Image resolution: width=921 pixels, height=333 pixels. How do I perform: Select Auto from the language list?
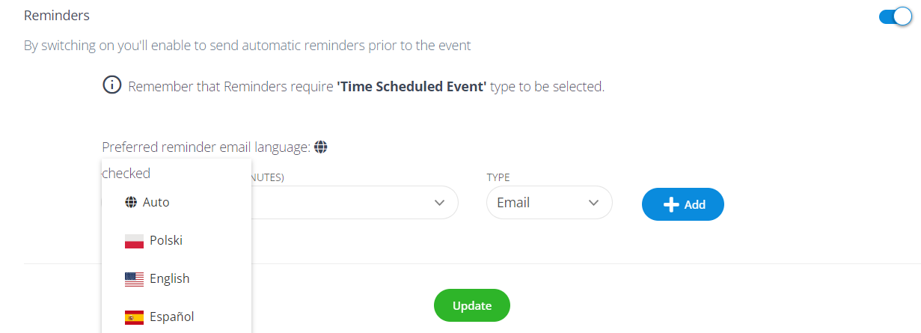point(156,202)
